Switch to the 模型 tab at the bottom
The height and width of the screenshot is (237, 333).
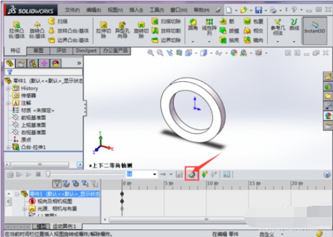(42, 226)
